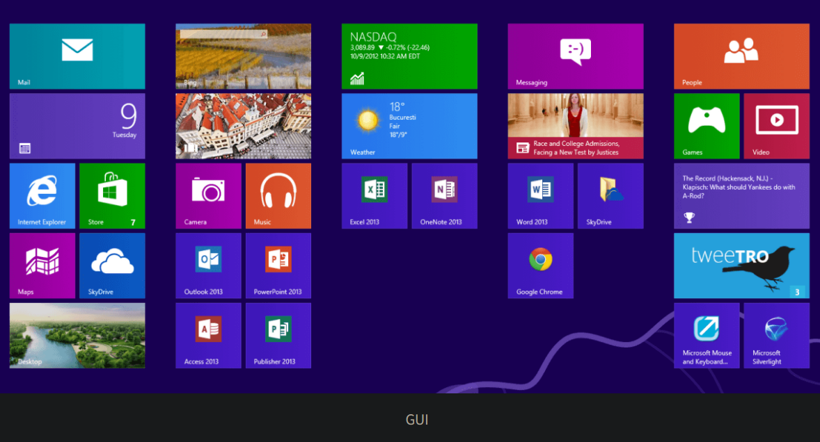Open the NASDAQ Finance tile
Screen dimensions: 820x442
[x=409, y=56]
